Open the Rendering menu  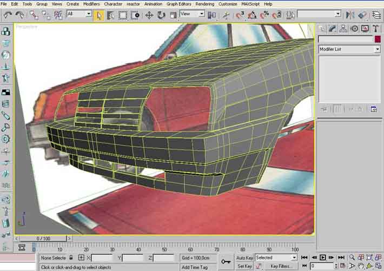click(204, 4)
